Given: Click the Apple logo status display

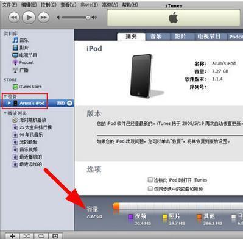Looking at the screenshot, I should pos(174,18).
